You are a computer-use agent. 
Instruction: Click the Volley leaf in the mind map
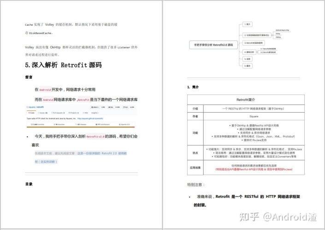point(278,34)
